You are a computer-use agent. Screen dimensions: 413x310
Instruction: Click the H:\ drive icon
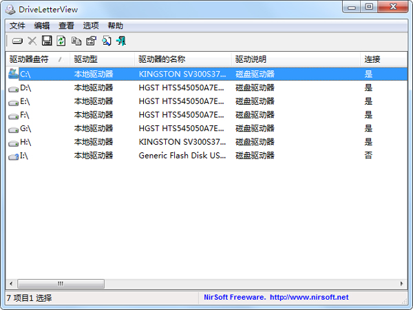pyautogui.click(x=13, y=144)
